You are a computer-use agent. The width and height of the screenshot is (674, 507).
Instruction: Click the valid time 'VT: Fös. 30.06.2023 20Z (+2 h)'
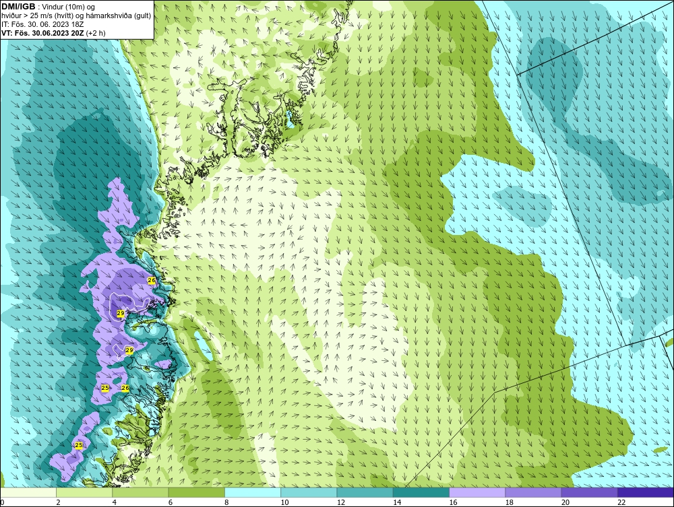[54, 33]
